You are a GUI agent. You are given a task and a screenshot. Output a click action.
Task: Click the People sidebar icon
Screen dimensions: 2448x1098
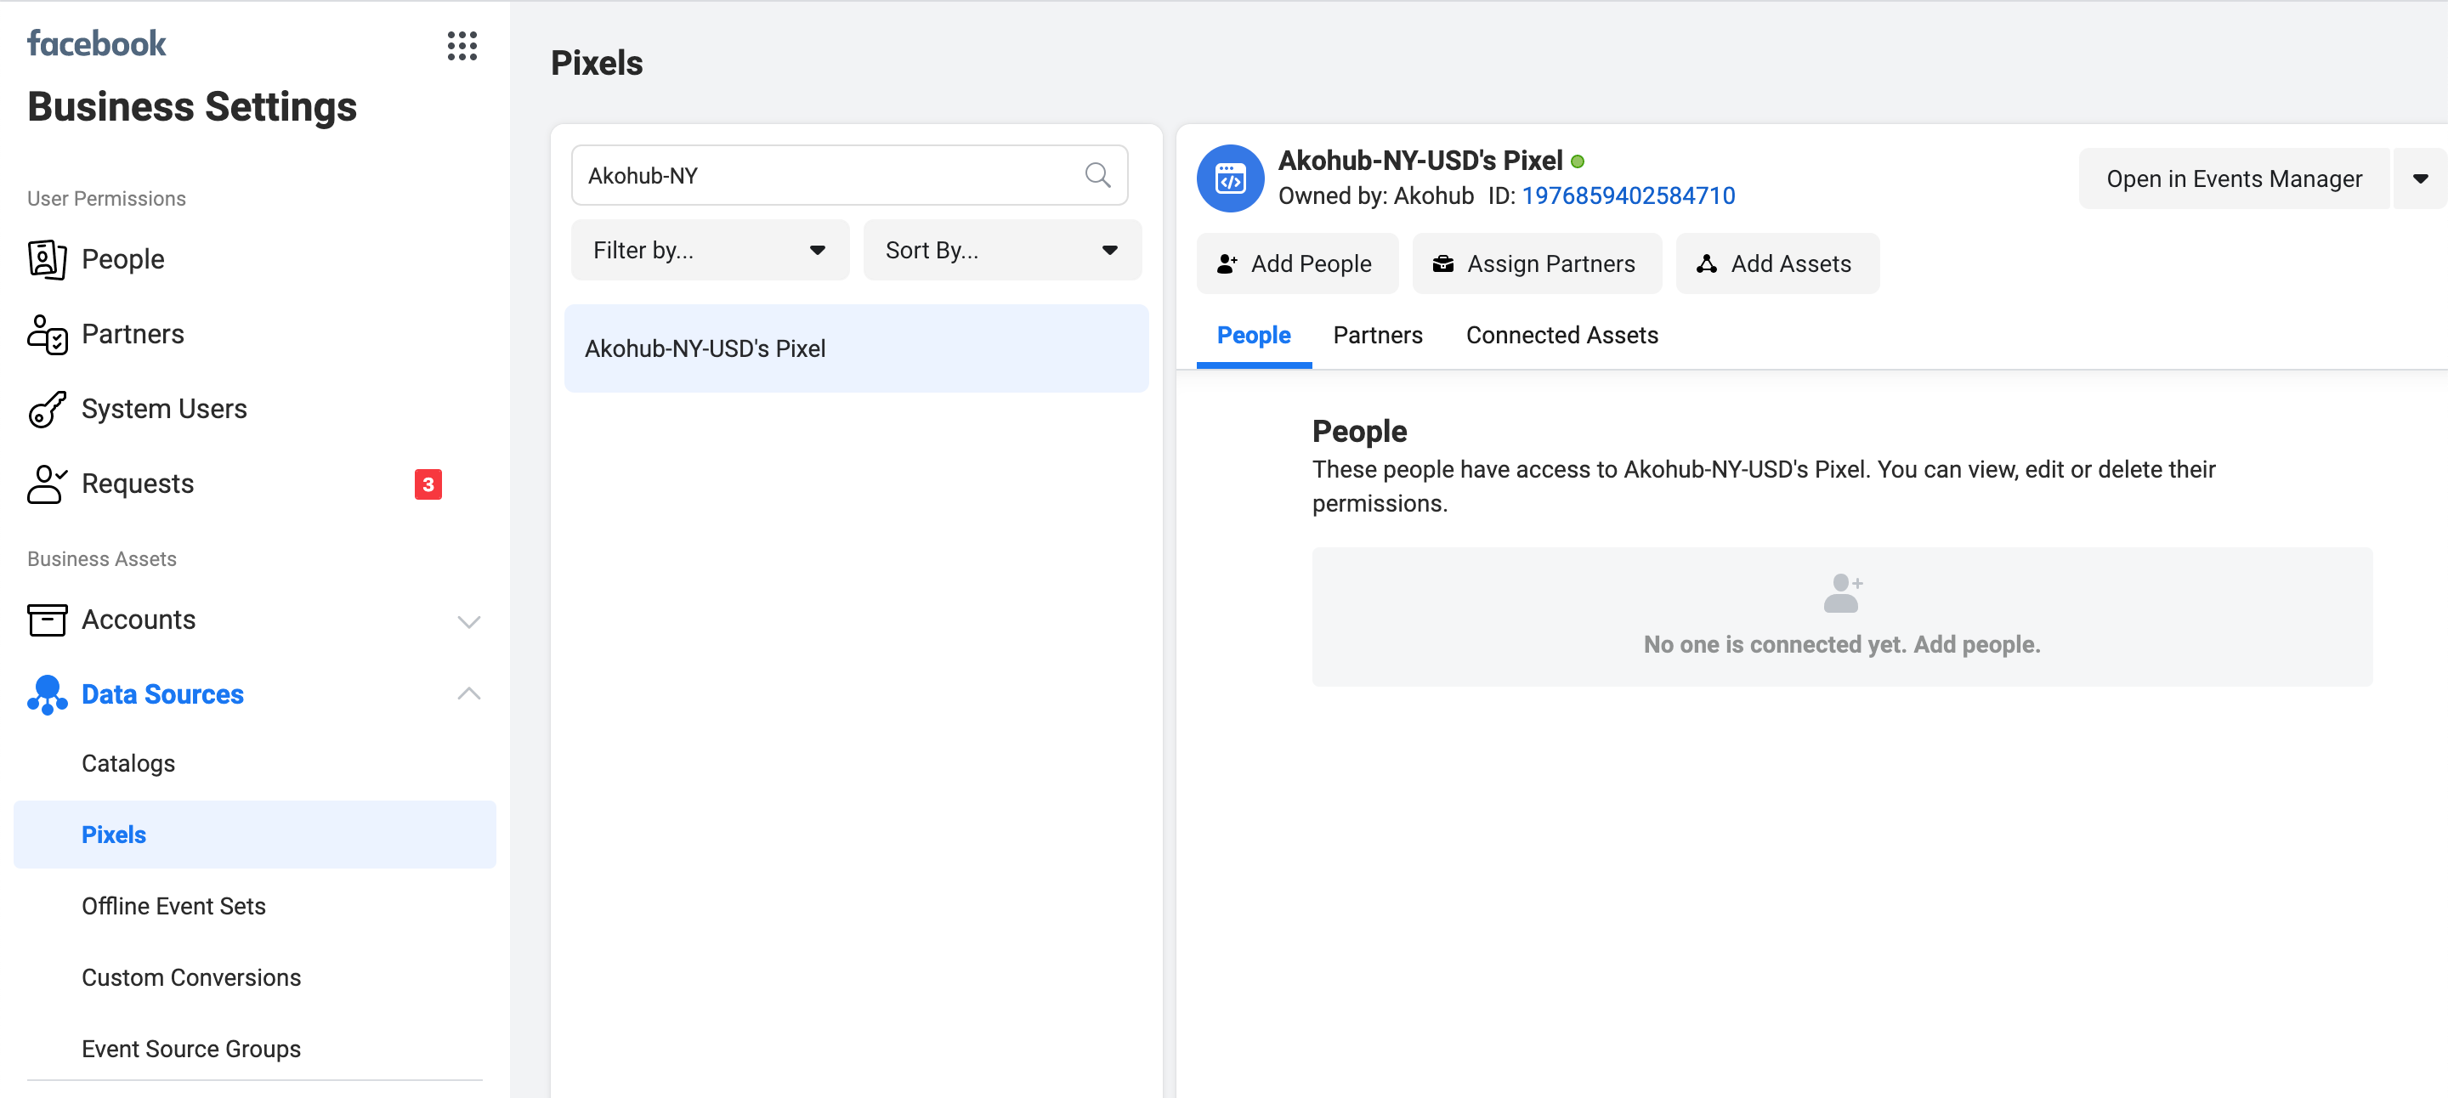(x=47, y=259)
